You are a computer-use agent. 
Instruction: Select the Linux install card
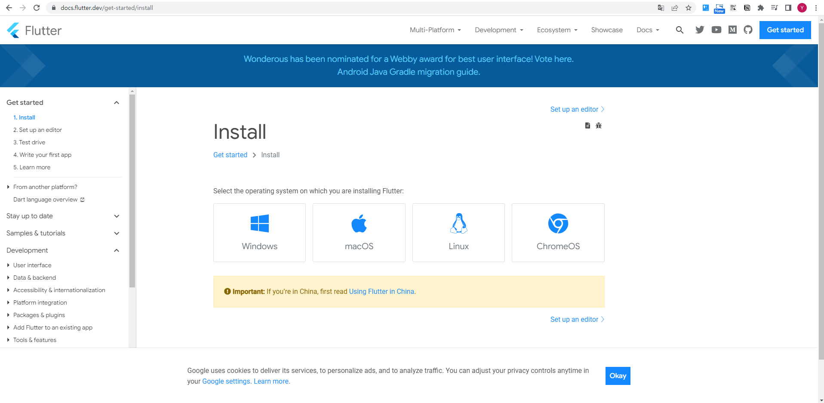click(x=458, y=232)
